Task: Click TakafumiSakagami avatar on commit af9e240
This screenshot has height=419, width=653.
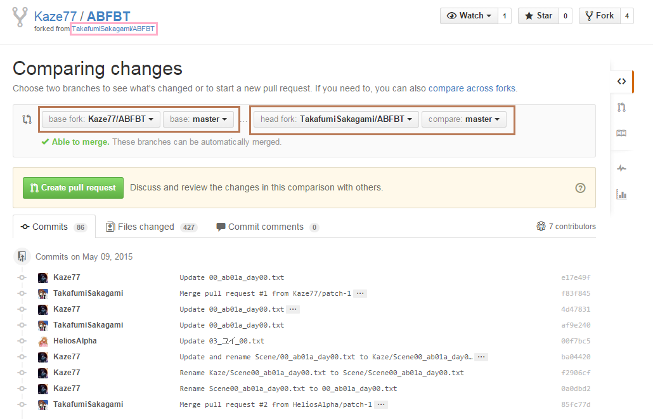Action: (43, 325)
